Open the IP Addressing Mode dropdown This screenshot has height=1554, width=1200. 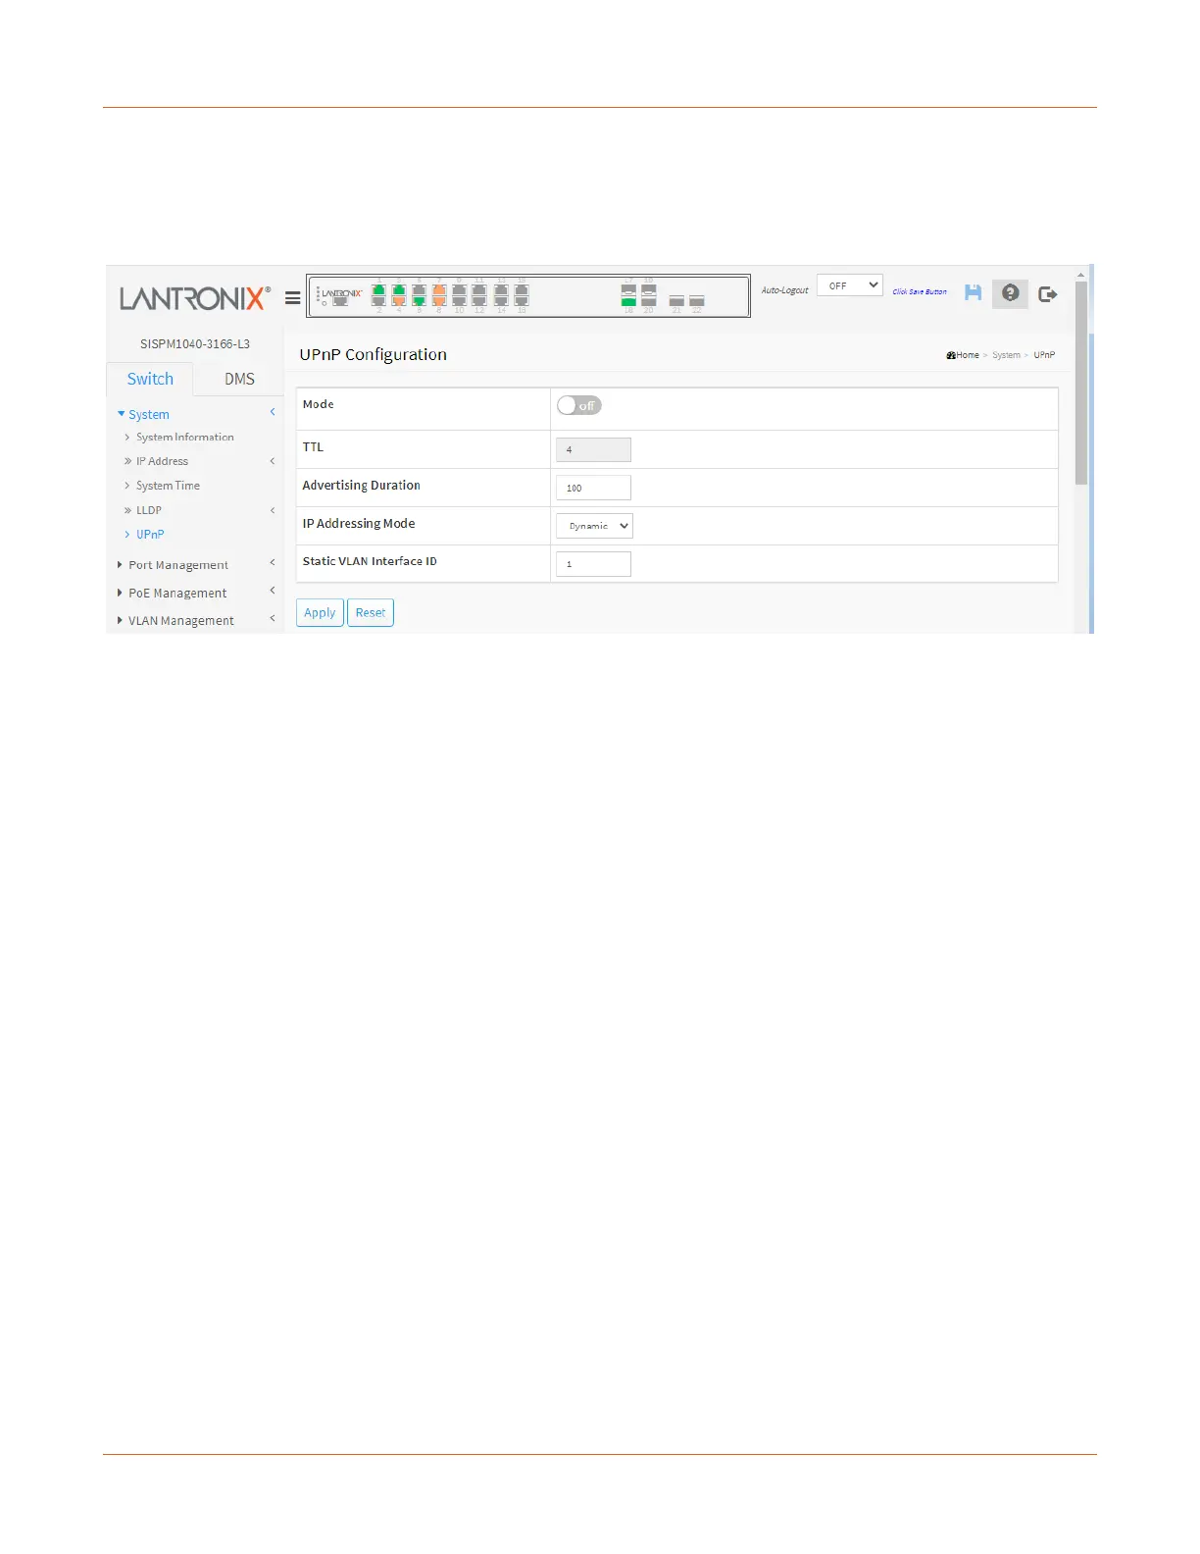click(x=594, y=526)
